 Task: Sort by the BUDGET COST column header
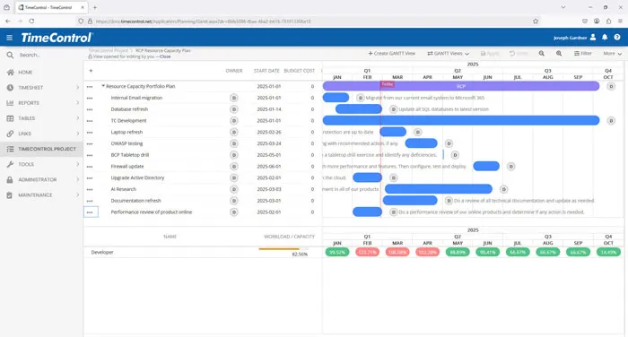(x=299, y=71)
